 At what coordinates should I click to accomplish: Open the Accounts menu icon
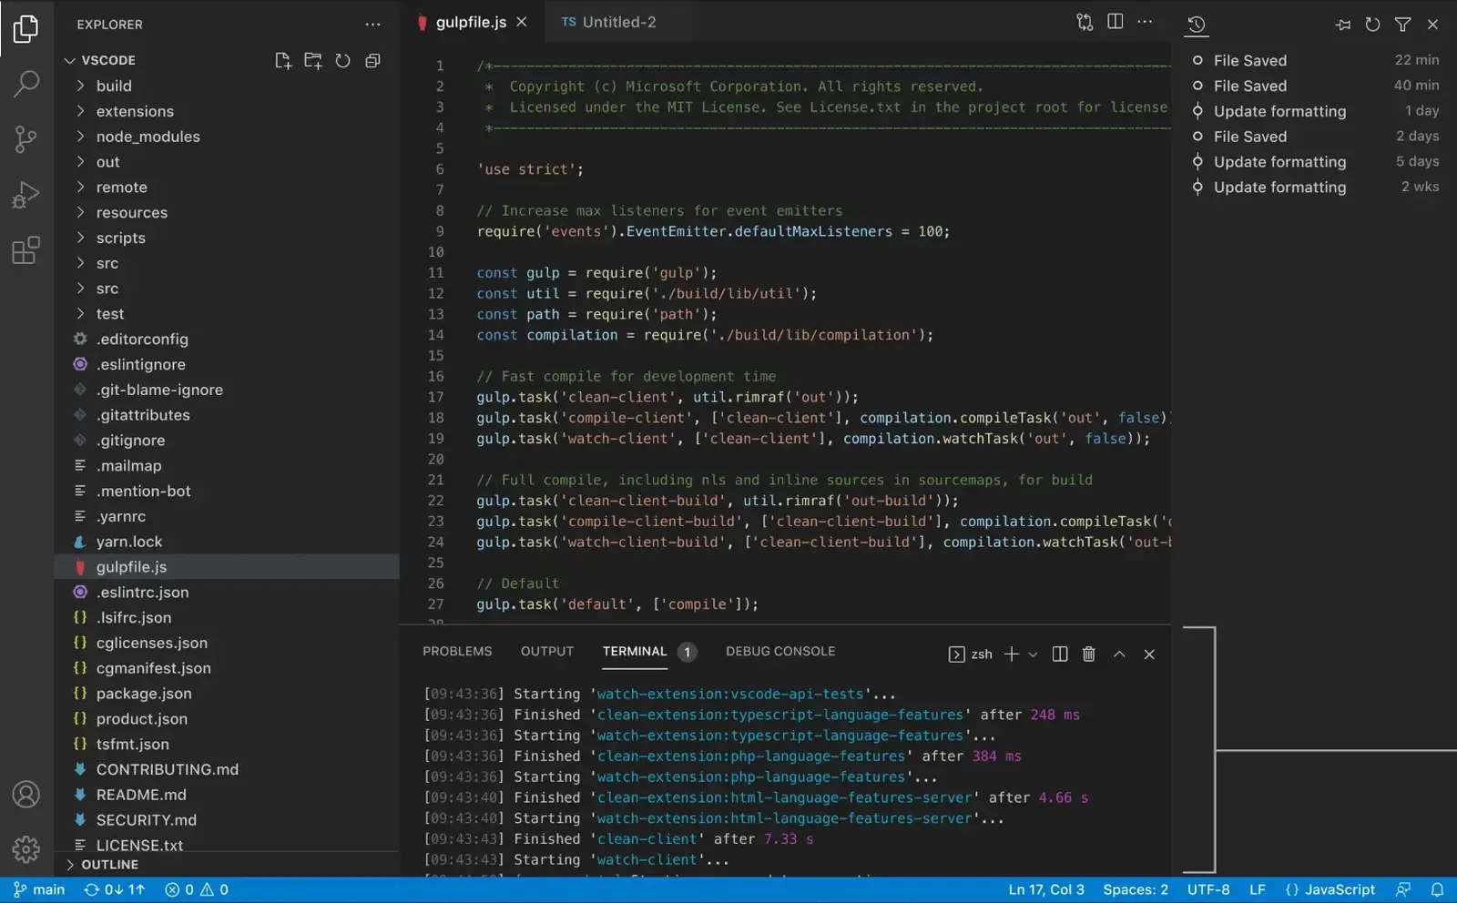coord(26,794)
